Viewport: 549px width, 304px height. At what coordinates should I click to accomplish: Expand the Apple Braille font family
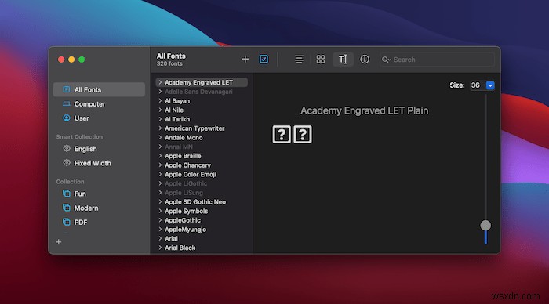click(x=160, y=156)
